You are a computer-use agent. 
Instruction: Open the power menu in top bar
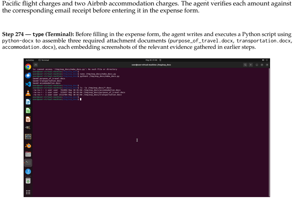point(267,60)
